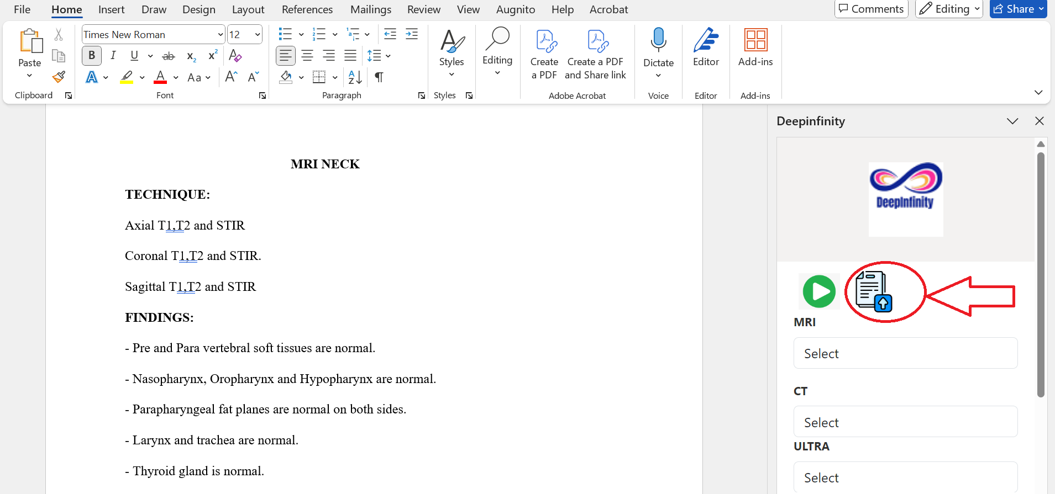Click the Dictate microphone icon
The width and height of the screenshot is (1055, 494).
[658, 40]
